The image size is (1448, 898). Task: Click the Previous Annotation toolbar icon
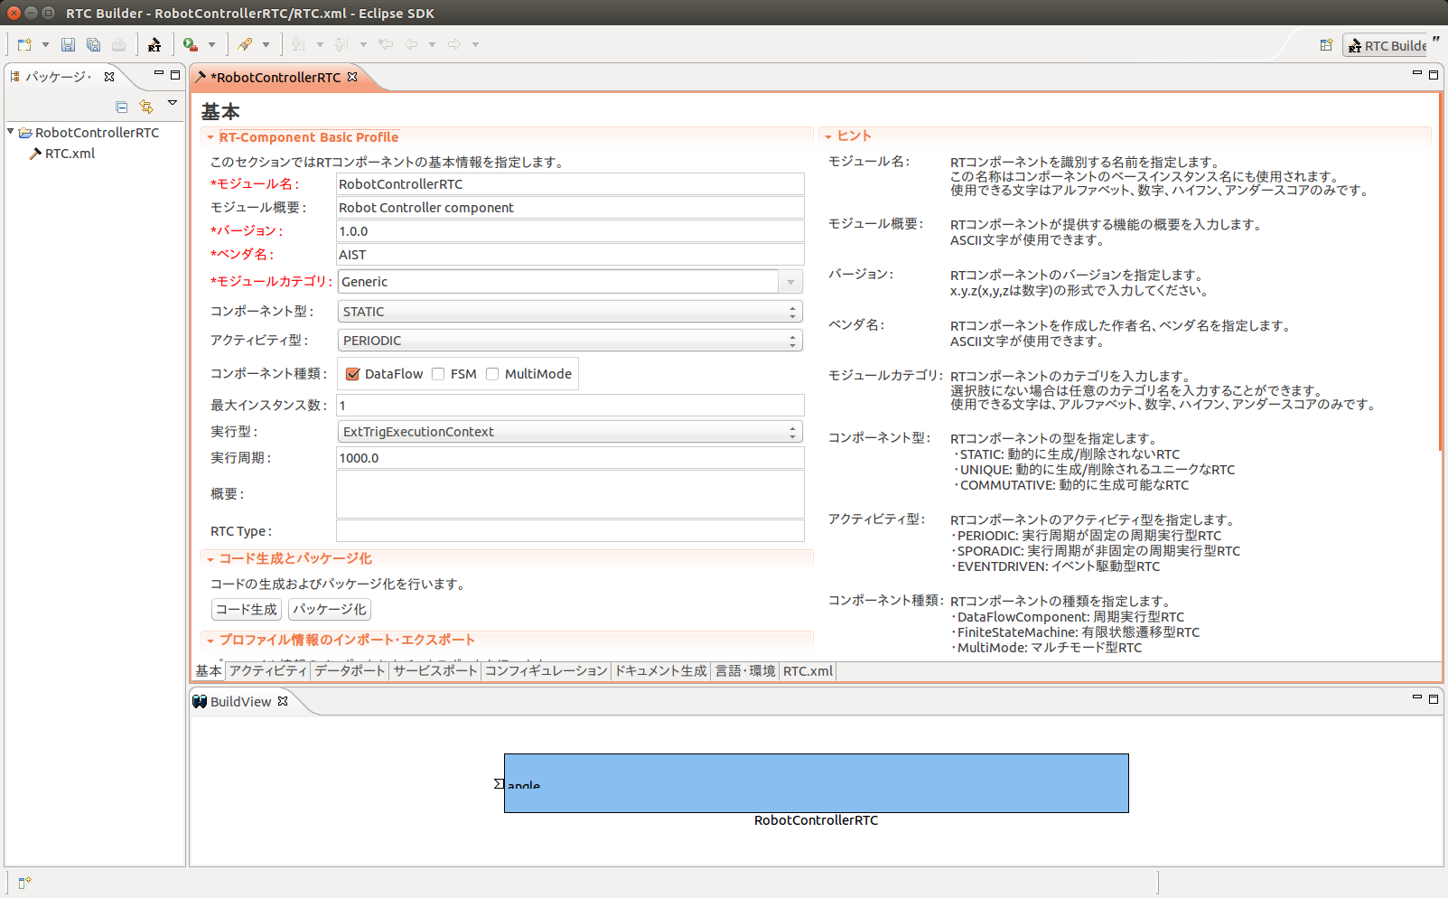click(x=341, y=44)
